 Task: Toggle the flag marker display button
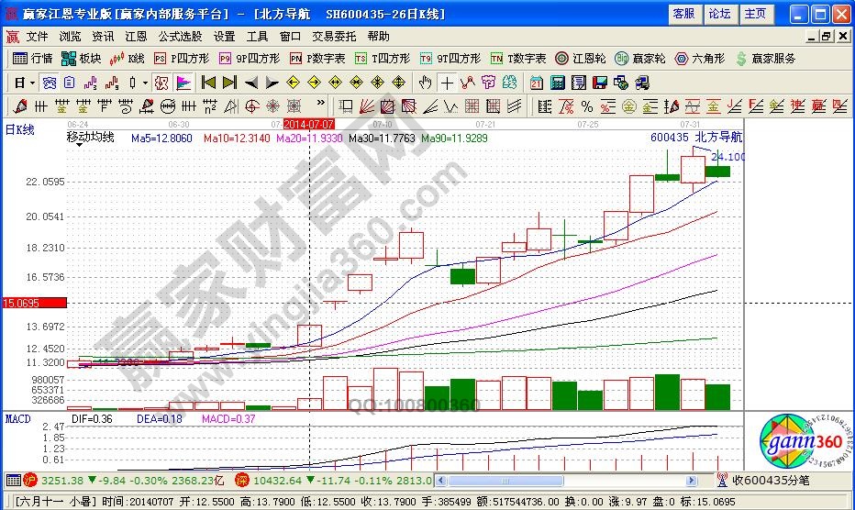pyautogui.click(x=183, y=83)
